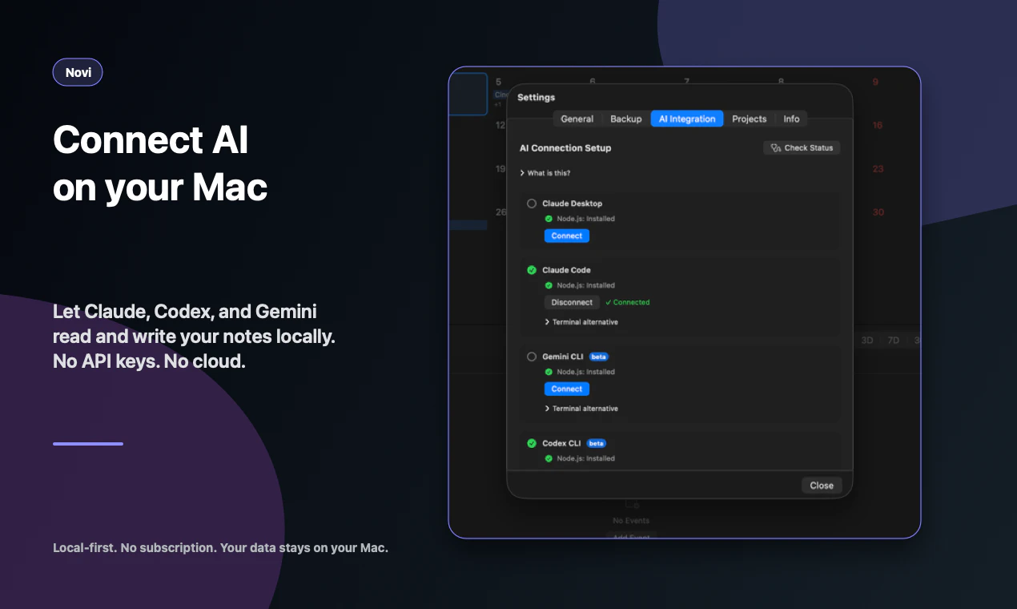1017x609 pixels.
Task: Click the 'No Events' text in background
Action: click(631, 521)
